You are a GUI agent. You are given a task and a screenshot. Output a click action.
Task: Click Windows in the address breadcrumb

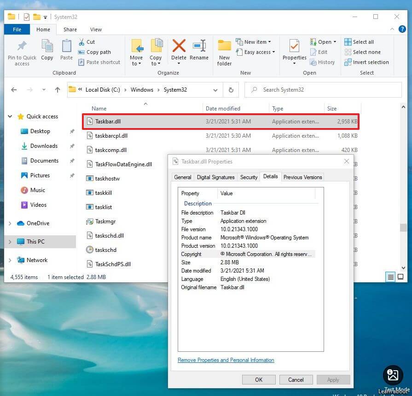[142, 90]
